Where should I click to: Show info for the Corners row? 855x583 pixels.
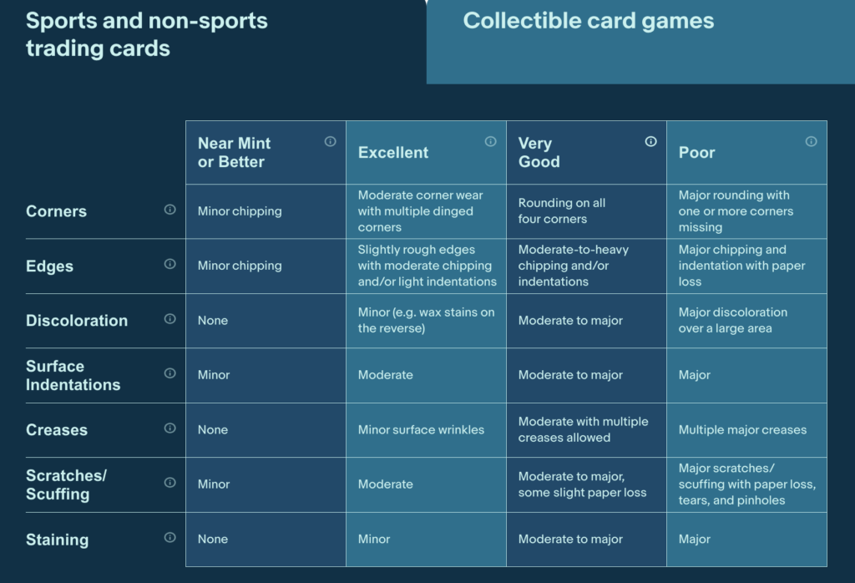tap(170, 210)
